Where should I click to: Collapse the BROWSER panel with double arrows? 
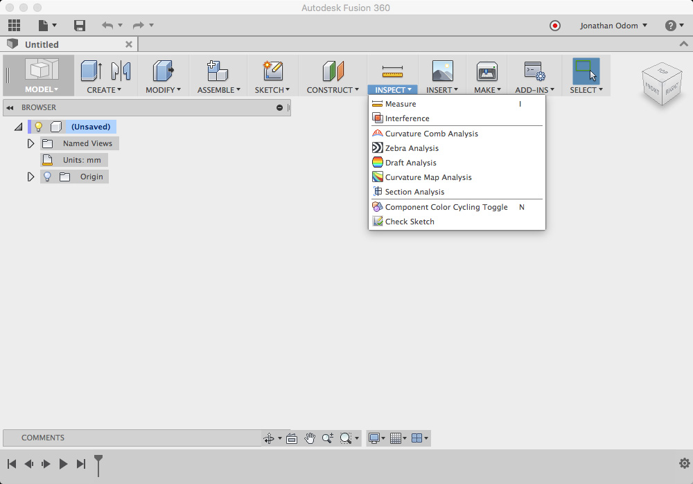coord(10,107)
